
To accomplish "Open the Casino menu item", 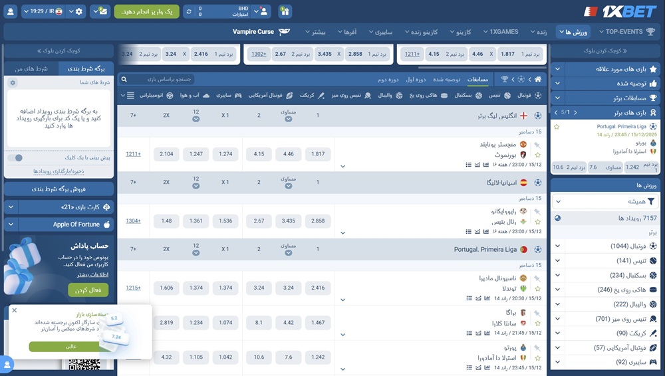I will (x=460, y=32).
